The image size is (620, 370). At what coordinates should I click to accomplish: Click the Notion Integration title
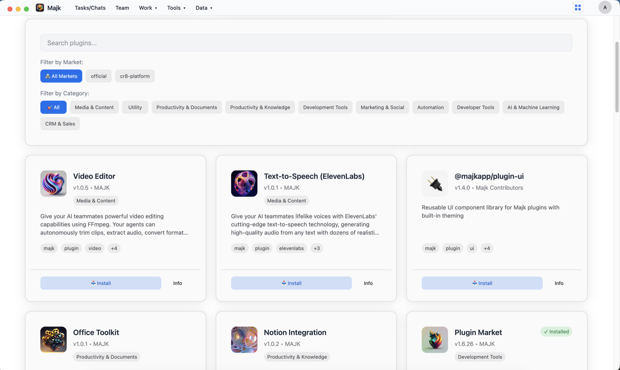tap(295, 332)
